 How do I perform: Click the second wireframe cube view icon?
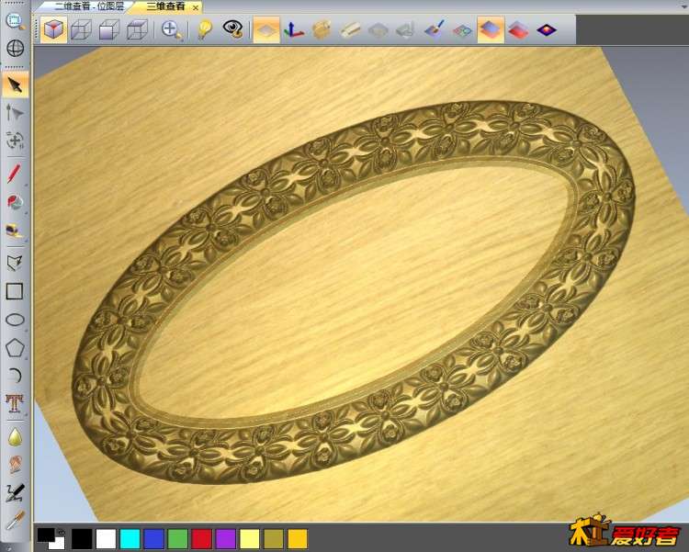click(81, 30)
